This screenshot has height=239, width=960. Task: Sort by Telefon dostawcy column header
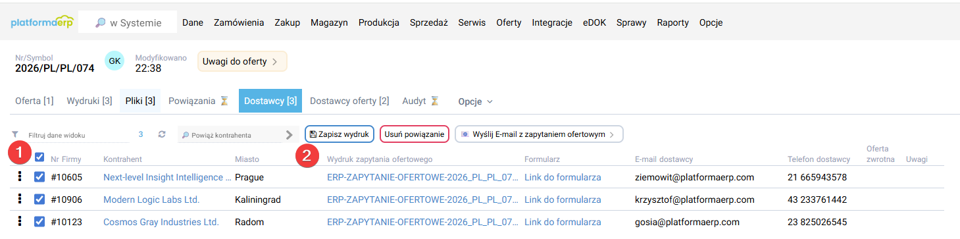point(819,159)
